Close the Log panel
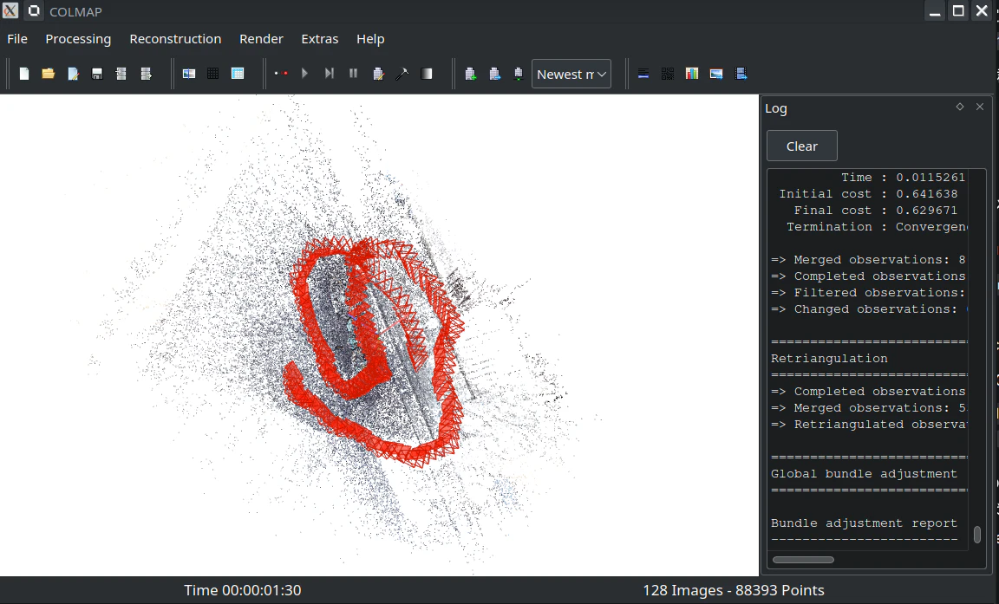This screenshot has height=604, width=999. coord(980,107)
